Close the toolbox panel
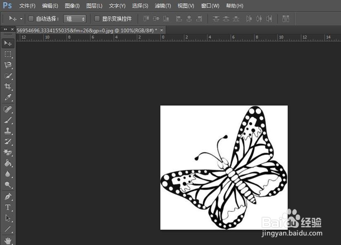 click(12, 29)
